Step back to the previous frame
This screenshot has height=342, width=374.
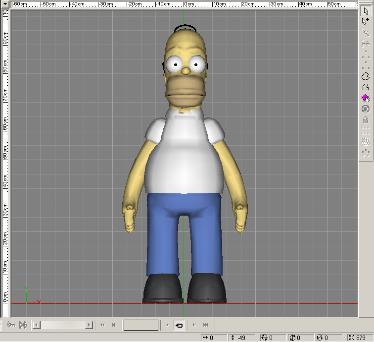click(114, 325)
